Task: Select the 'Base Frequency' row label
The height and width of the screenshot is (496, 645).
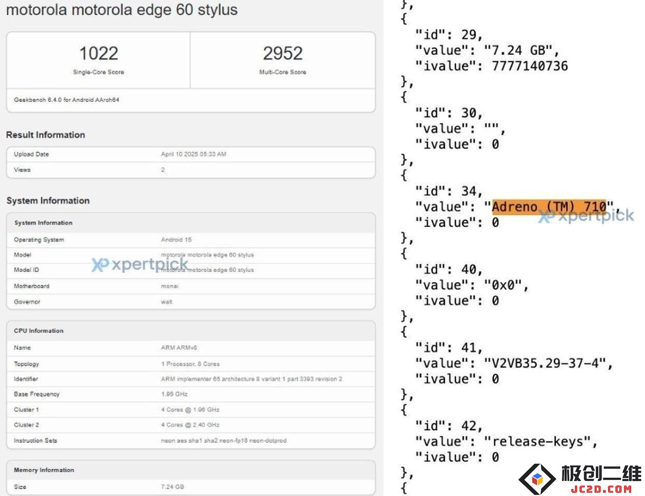Action: coord(37,394)
